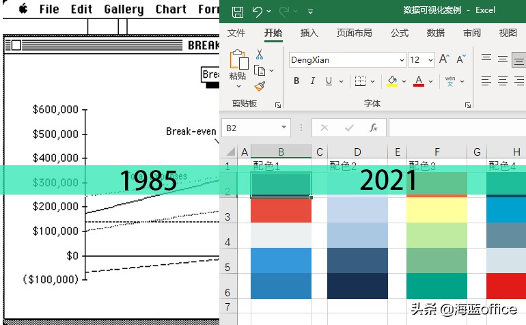This screenshot has width=526, height=325.
Task: Switch to the 视图 ribbon tab
Action: [x=508, y=33]
